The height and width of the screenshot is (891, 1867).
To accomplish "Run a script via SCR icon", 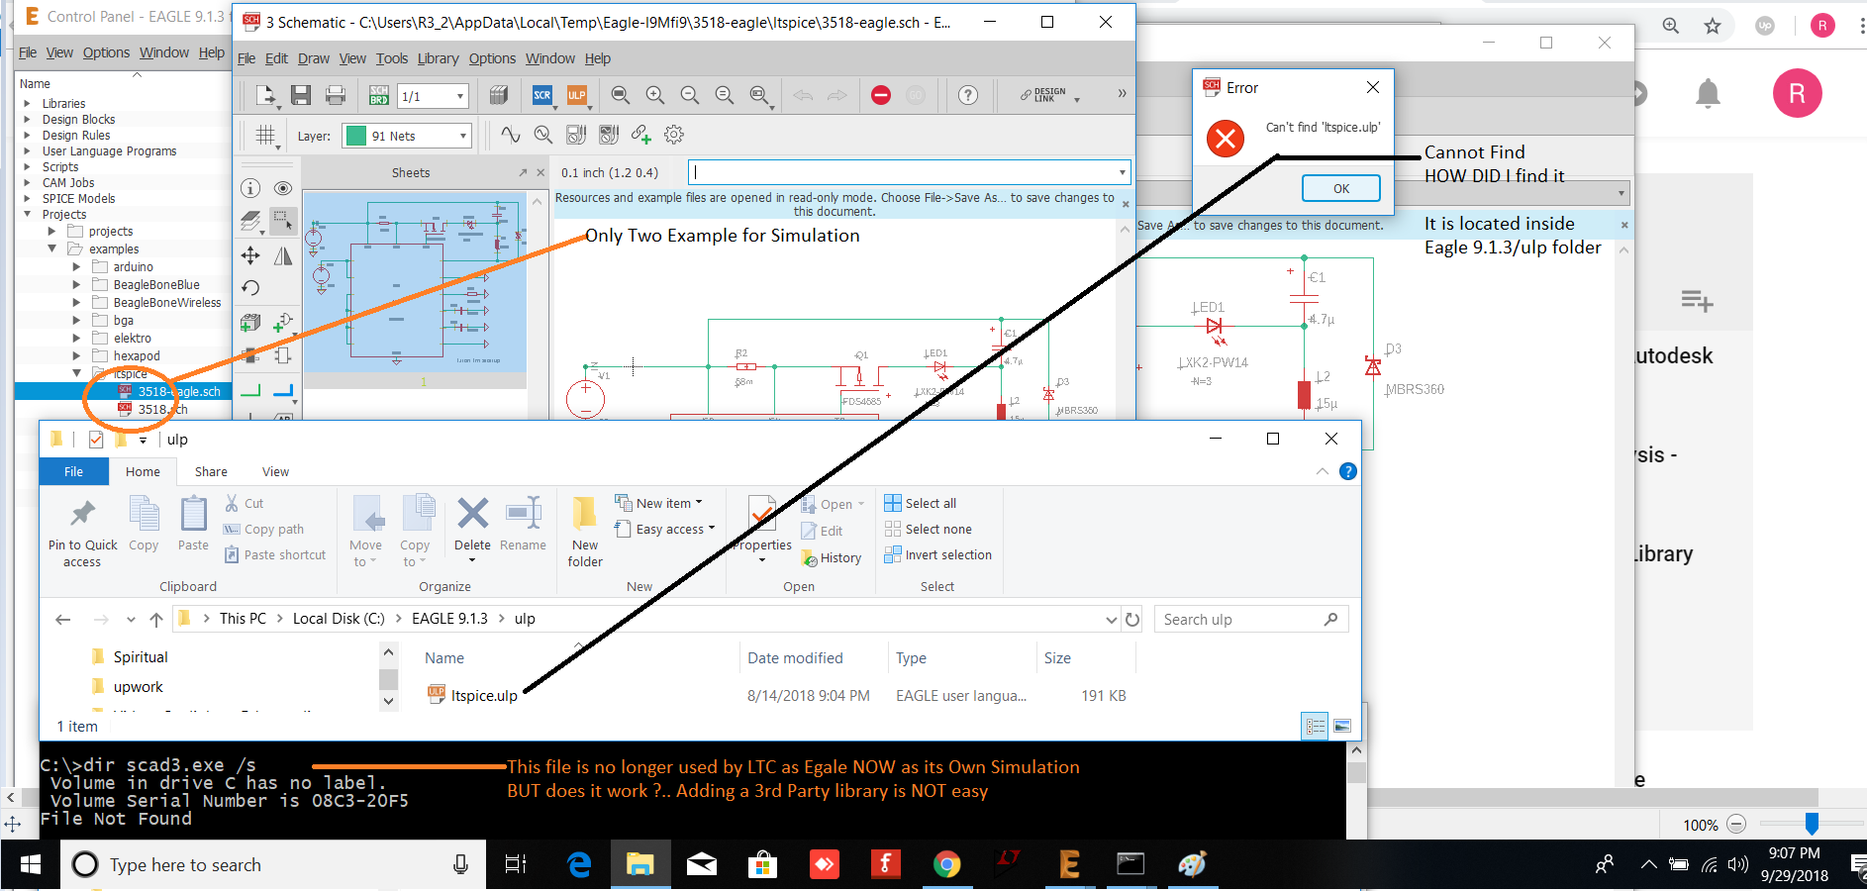I will pos(542,95).
